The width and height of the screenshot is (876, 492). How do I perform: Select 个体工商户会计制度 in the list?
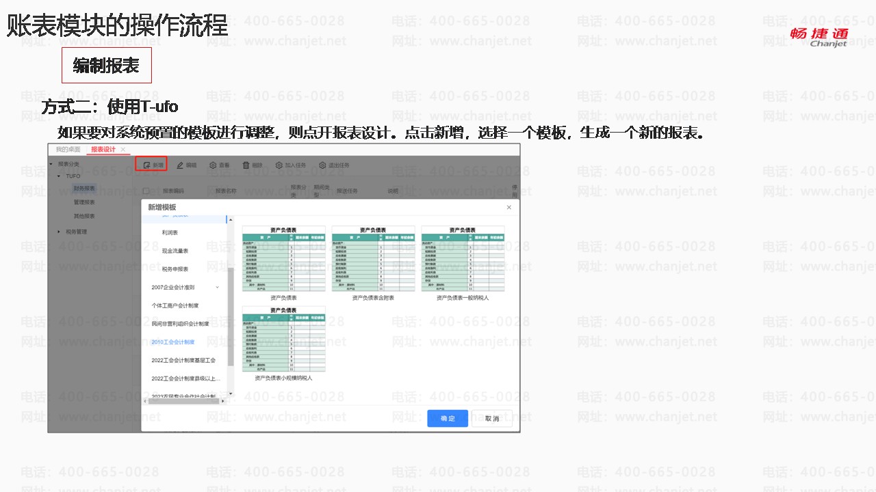click(x=175, y=305)
